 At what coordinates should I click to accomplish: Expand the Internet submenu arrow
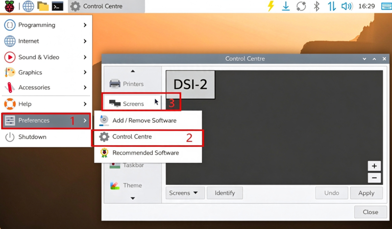click(85, 41)
